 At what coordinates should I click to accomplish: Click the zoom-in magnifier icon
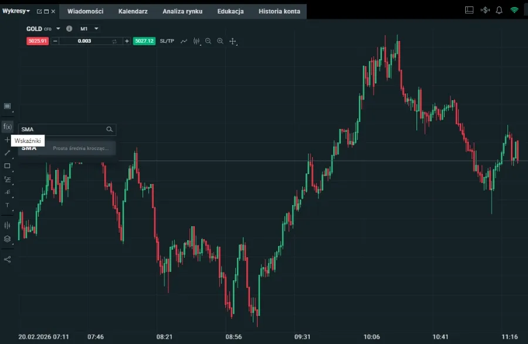221,41
